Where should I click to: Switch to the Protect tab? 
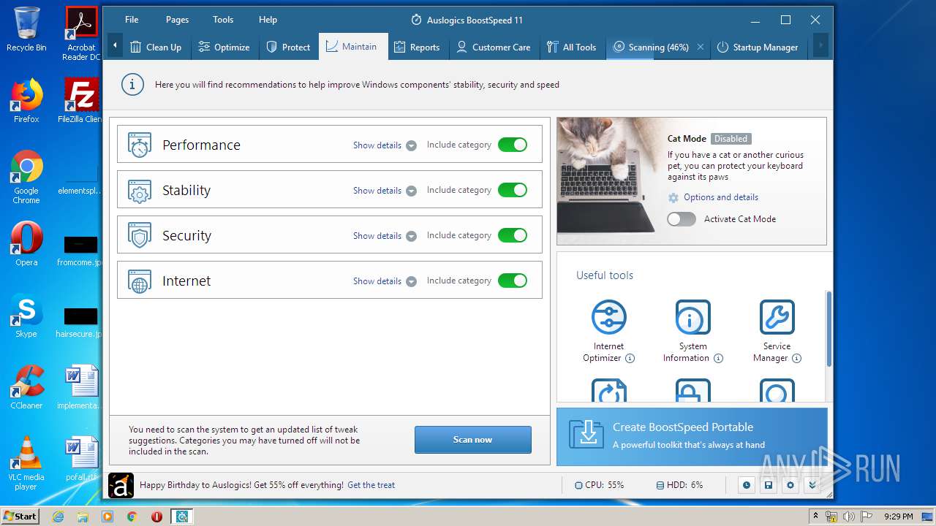pyautogui.click(x=288, y=47)
